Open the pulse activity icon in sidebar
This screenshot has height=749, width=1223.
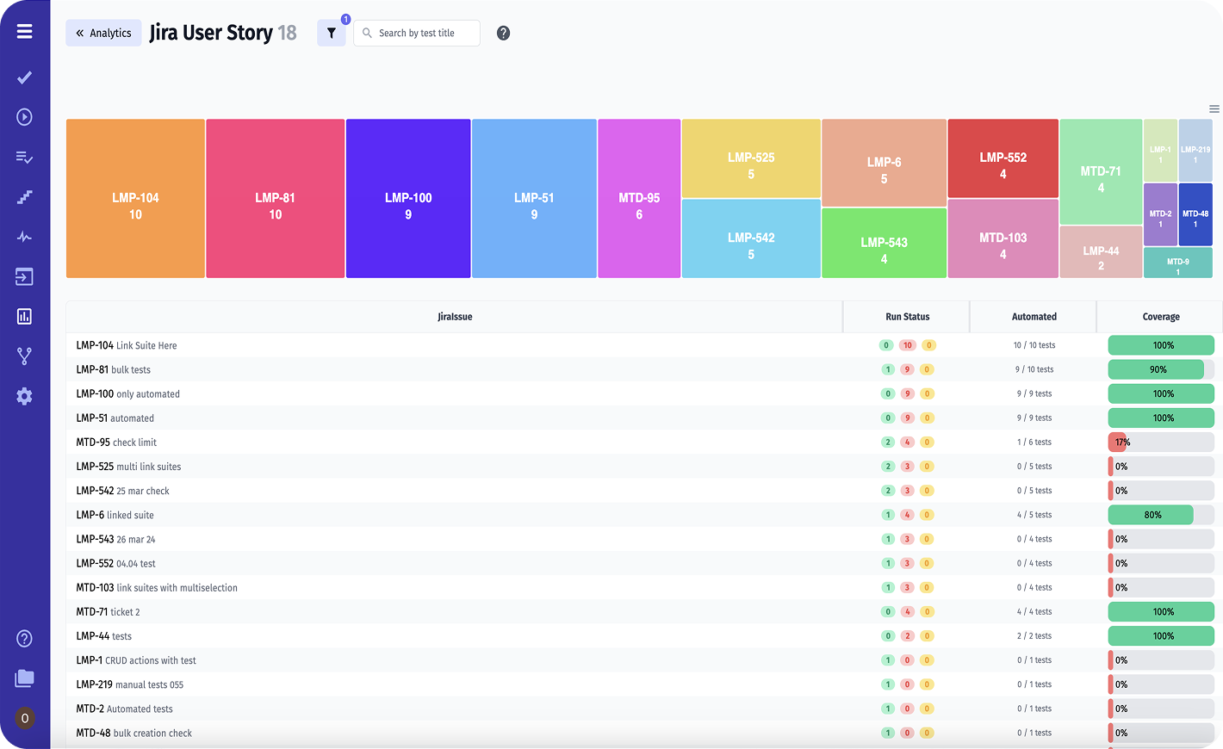pyautogui.click(x=24, y=237)
